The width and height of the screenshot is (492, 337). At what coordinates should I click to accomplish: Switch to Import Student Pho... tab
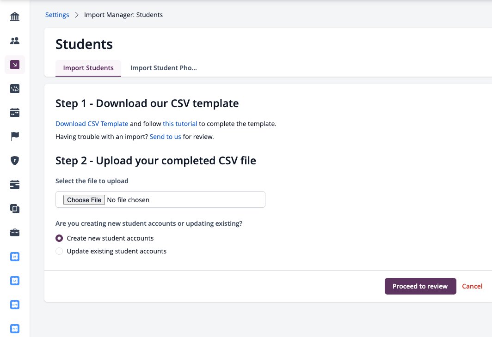pos(164,68)
